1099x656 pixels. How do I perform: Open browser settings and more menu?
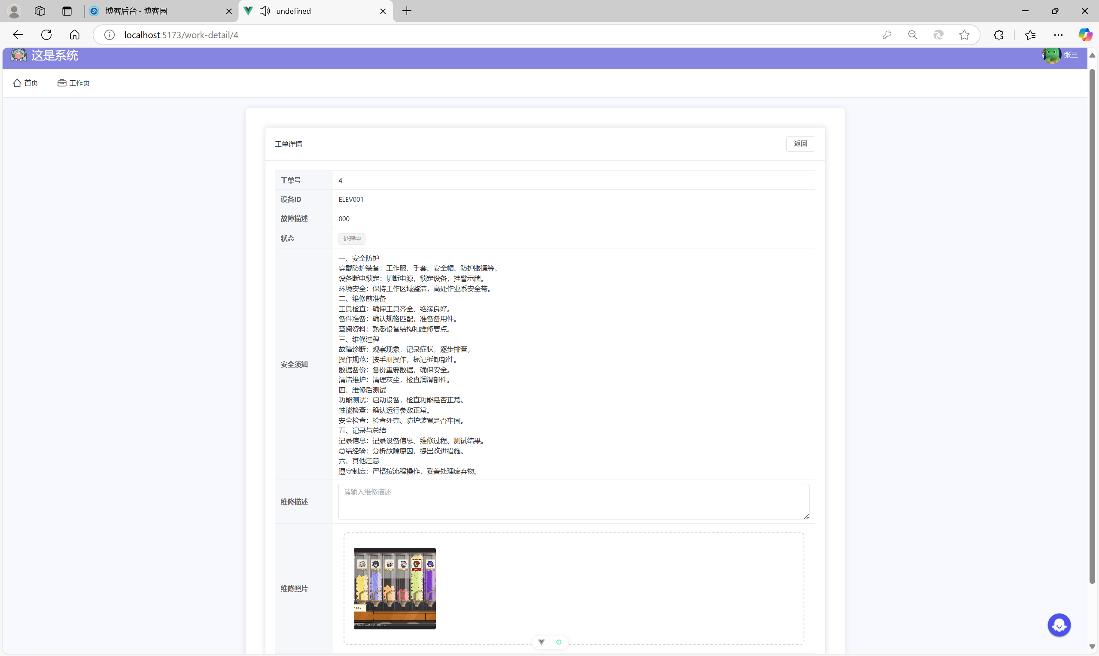(1058, 35)
